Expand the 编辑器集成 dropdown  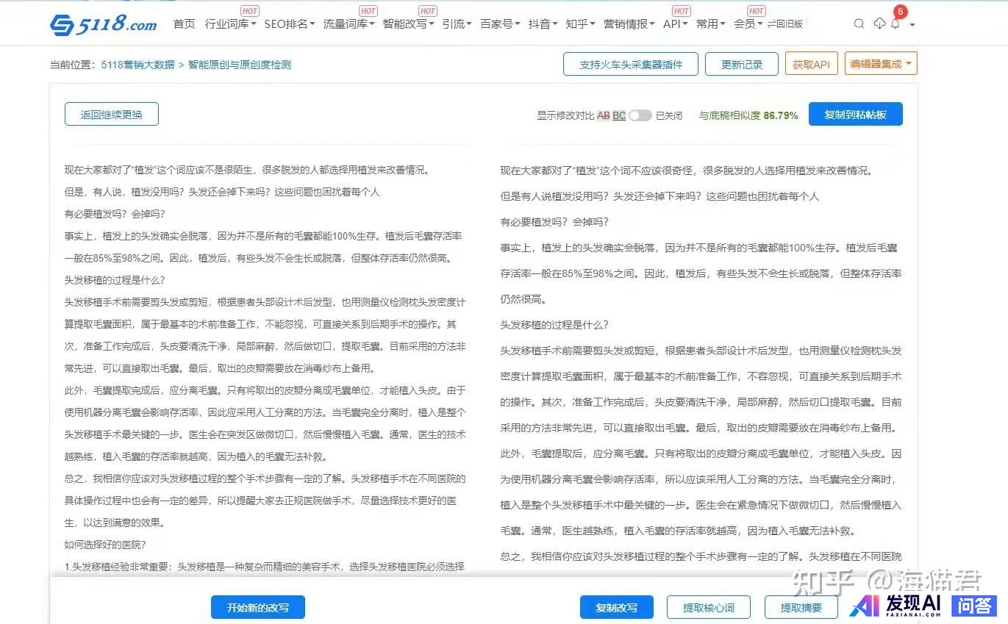click(880, 64)
